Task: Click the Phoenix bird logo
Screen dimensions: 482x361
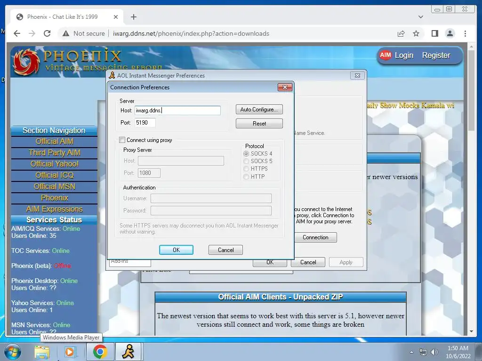Action: (26, 62)
